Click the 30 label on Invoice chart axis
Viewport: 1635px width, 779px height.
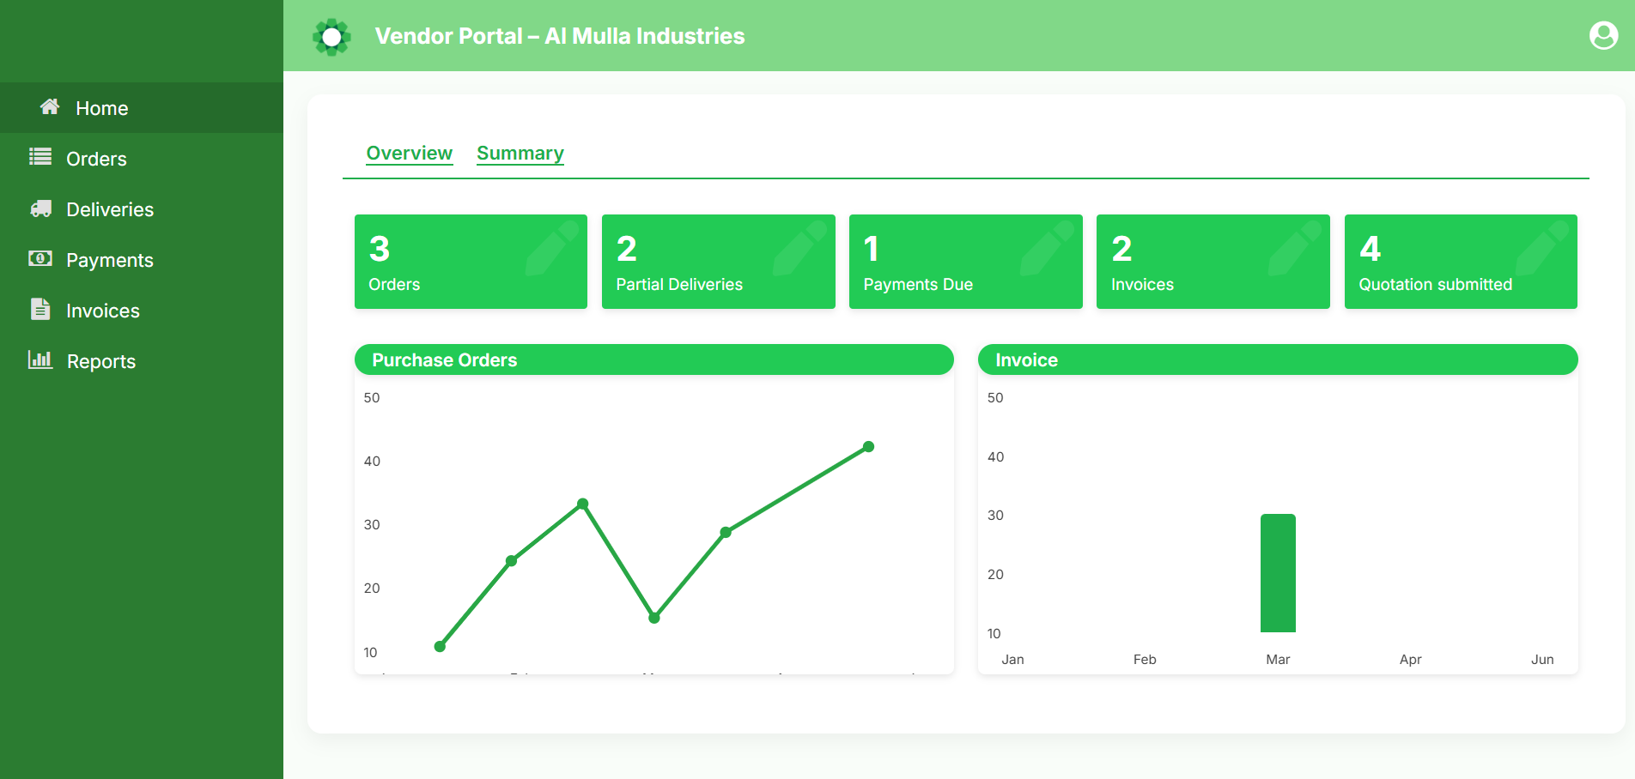point(995,516)
